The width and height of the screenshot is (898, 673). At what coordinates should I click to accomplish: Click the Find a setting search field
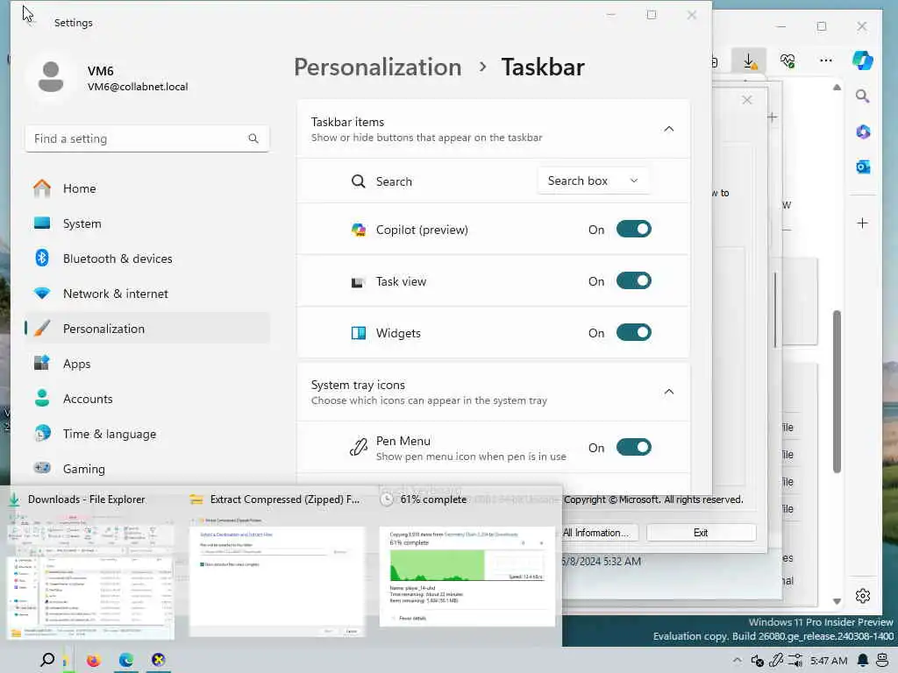click(x=146, y=138)
